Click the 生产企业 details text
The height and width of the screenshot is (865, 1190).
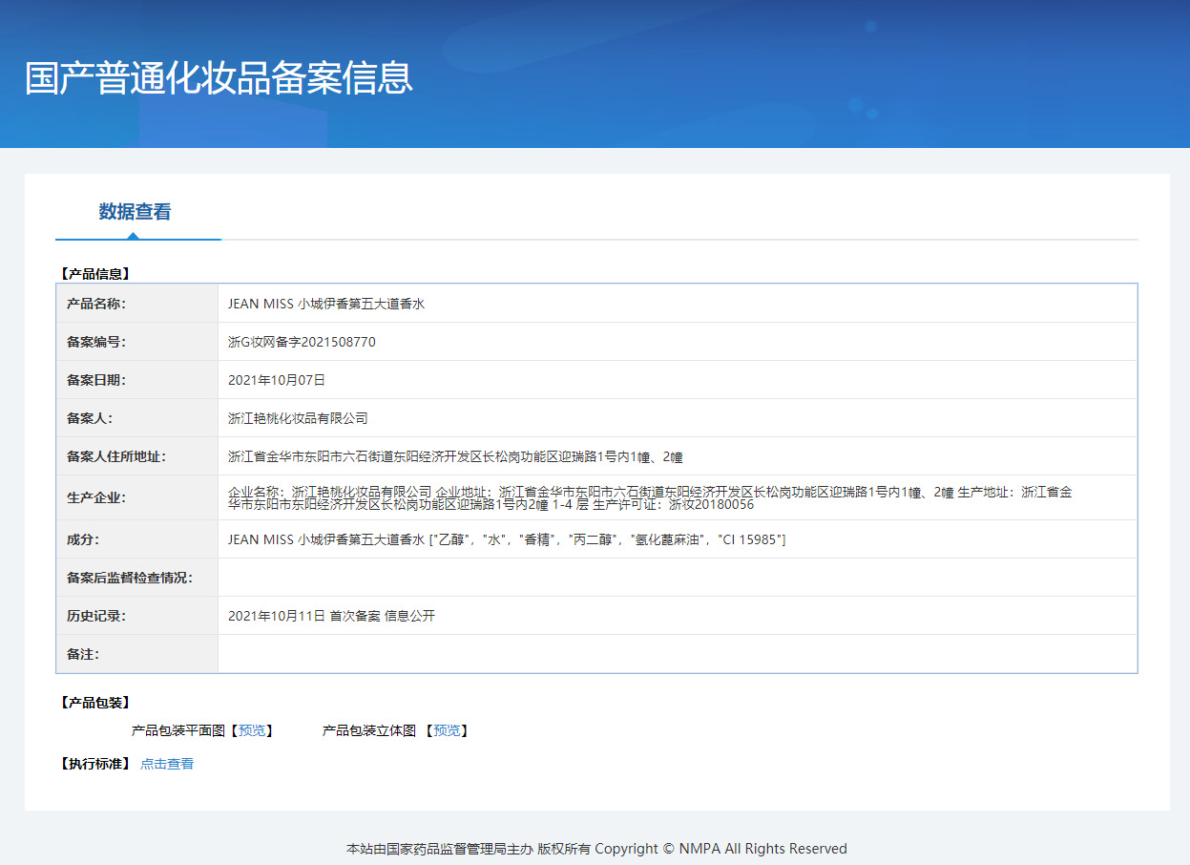[x=649, y=497]
